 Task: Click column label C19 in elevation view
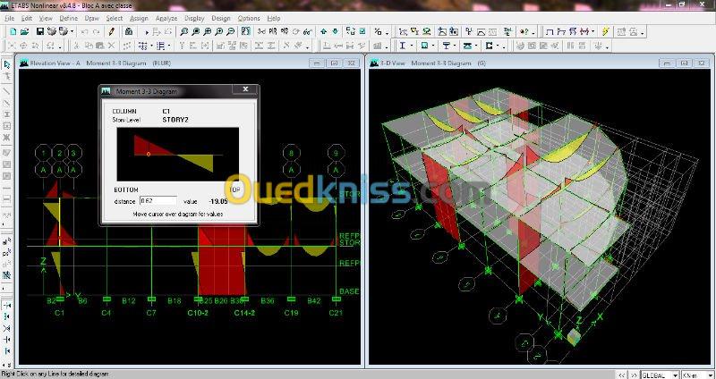pos(292,313)
